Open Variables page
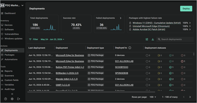Viewport: 197px width, 103px height. point(9,85)
